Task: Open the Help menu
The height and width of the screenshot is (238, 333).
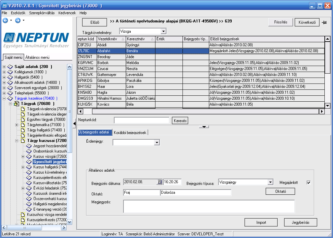Action: pos(83,13)
